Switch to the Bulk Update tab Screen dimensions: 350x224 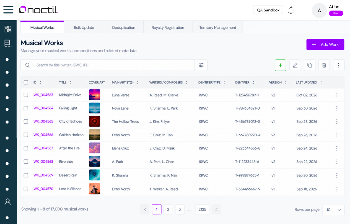point(84,28)
